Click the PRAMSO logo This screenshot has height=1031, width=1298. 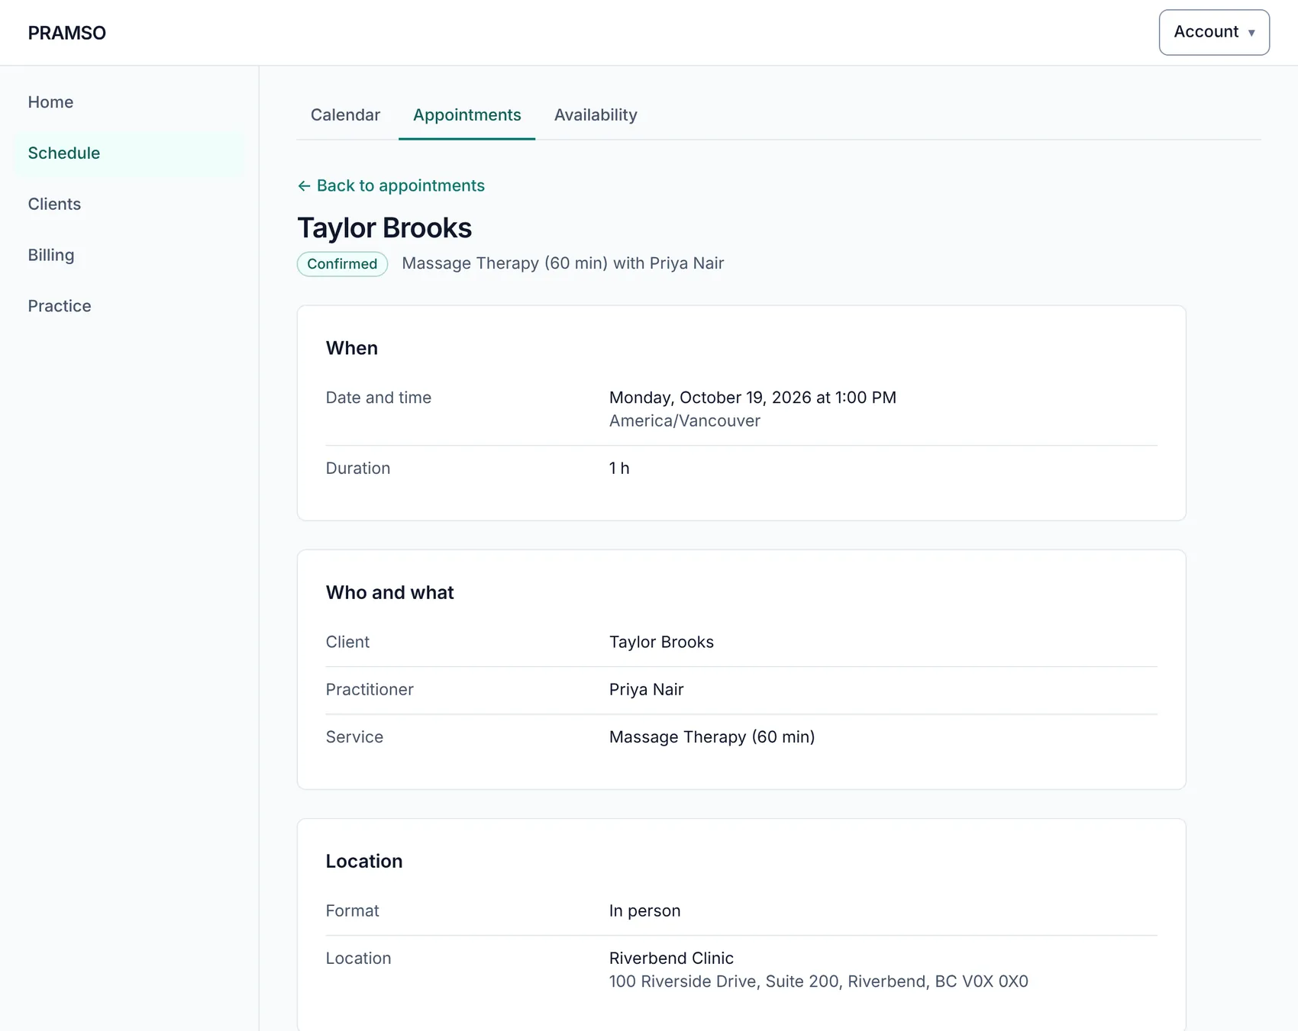[67, 33]
